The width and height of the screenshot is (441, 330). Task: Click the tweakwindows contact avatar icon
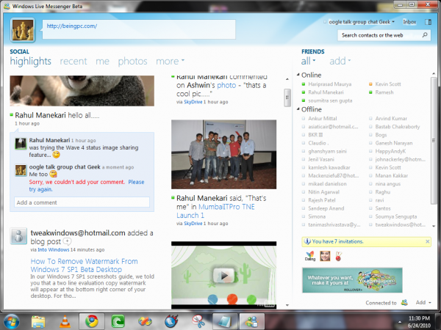click(18, 235)
